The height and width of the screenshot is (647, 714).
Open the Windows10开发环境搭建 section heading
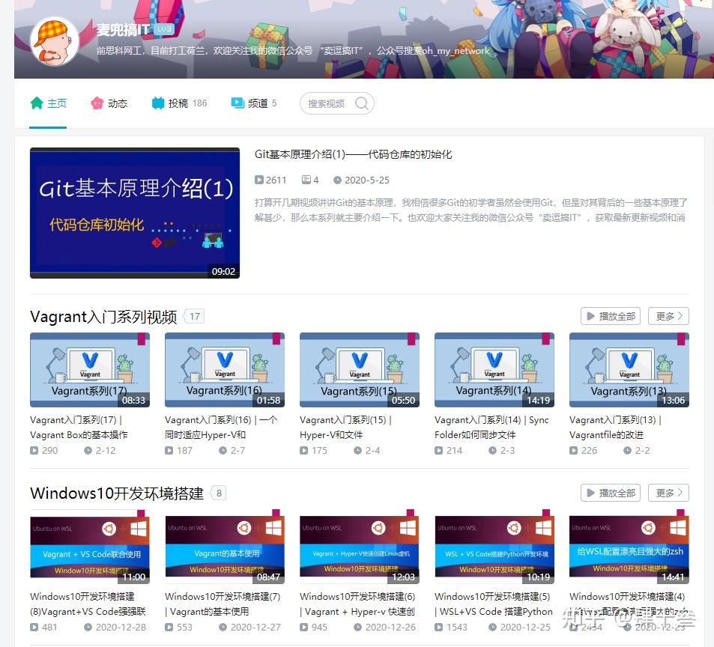point(117,493)
